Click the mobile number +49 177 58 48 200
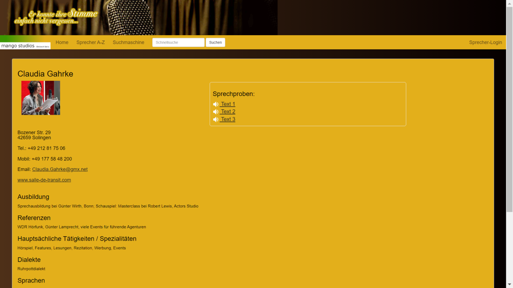Screen dimensions: 513x288 [x=52, y=159]
